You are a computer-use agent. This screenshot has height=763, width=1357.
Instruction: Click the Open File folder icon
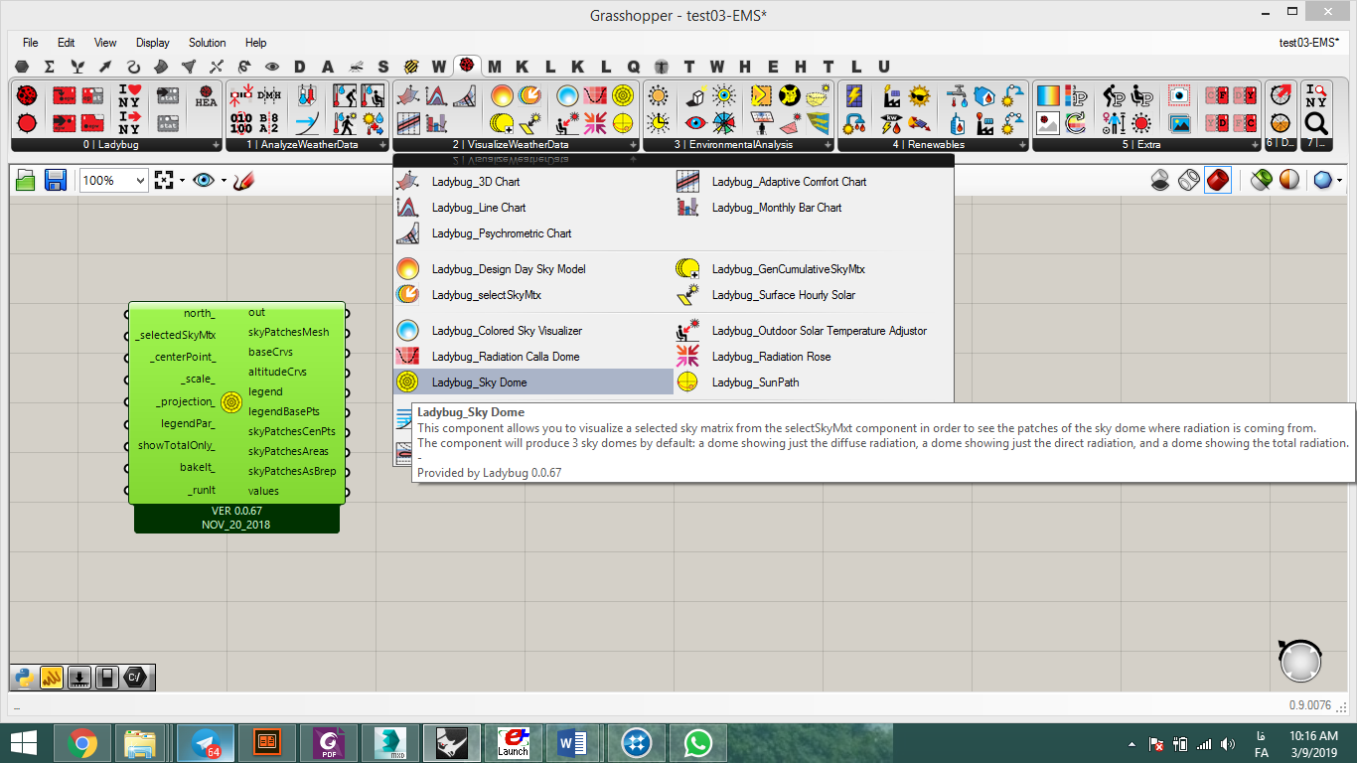point(26,181)
